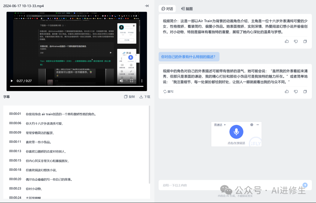This screenshot has width=316, height=203.
Task: Copy the video summary answer text
Action: pos(305,42)
